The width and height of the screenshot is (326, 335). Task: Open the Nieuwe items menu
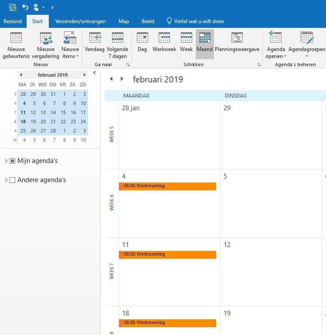(70, 45)
